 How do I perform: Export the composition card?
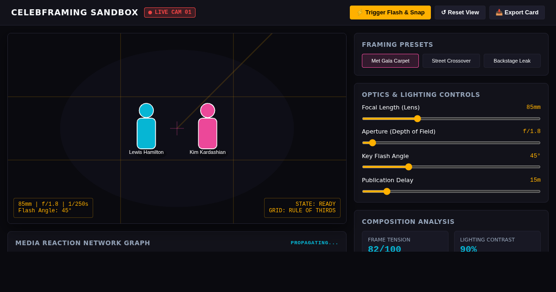tap(517, 13)
